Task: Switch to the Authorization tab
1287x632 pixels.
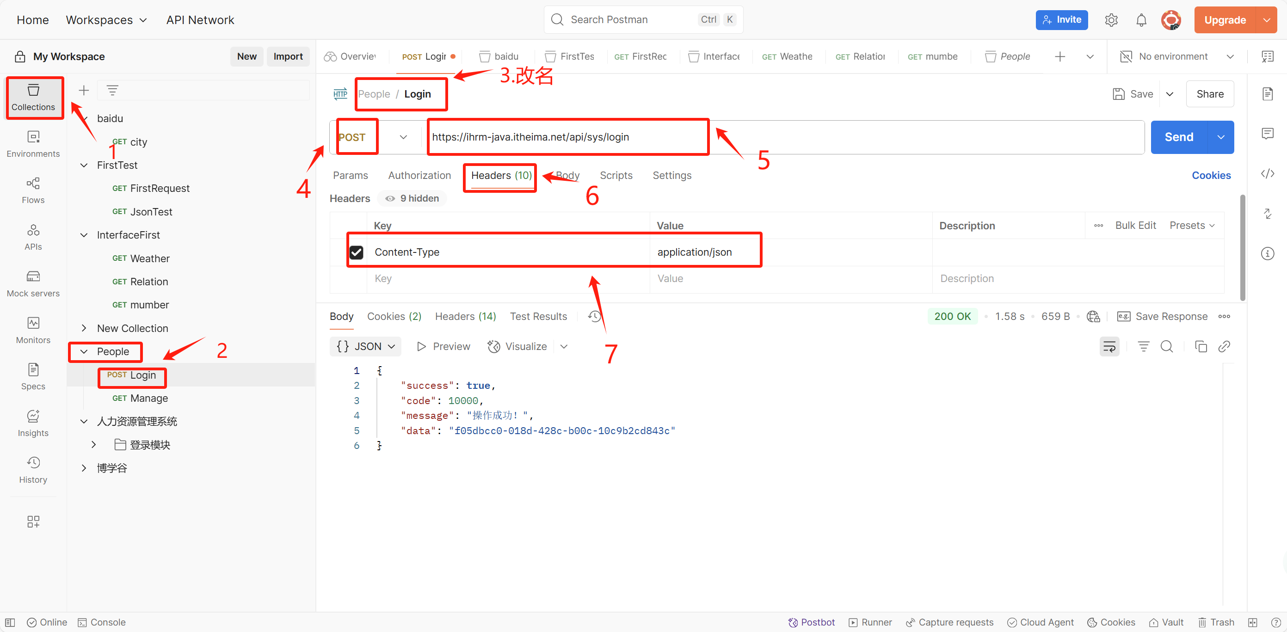Action: (419, 175)
